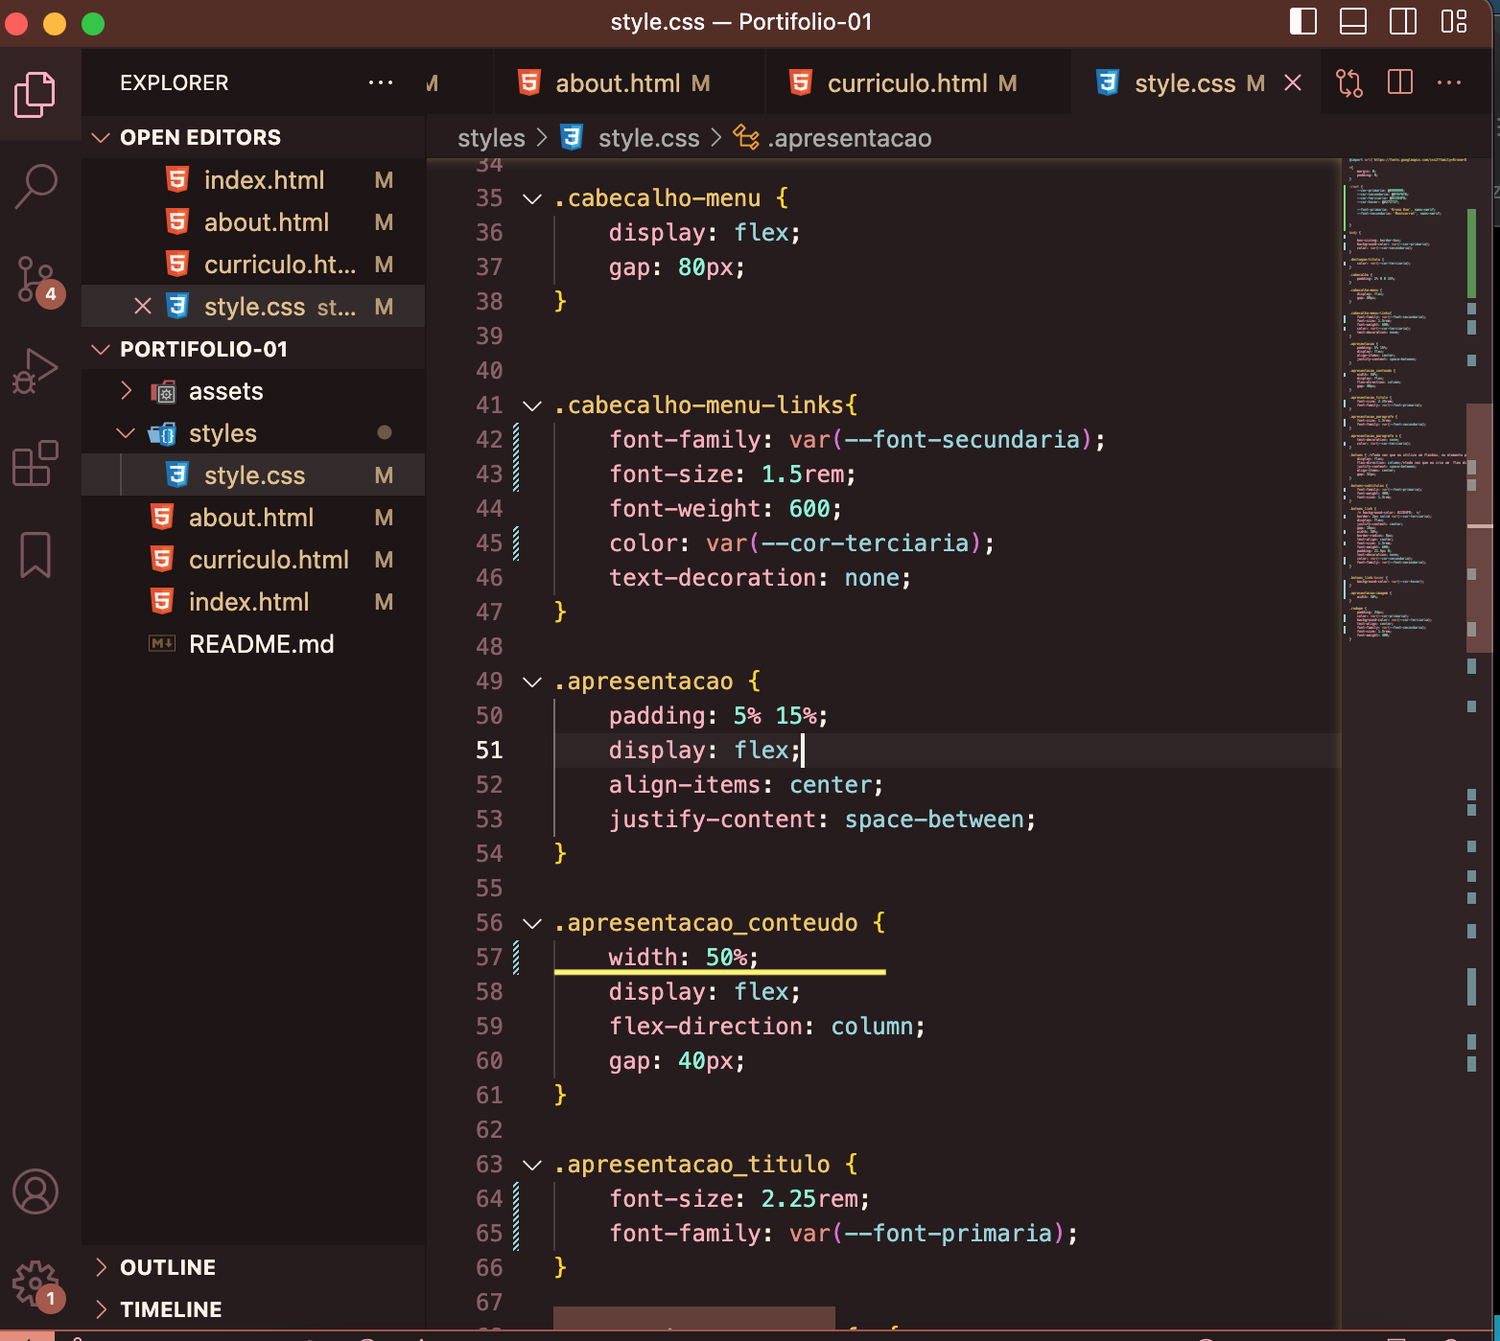Click font-size: 2.25rem on line 64
1500x1341 pixels.
739,1199
